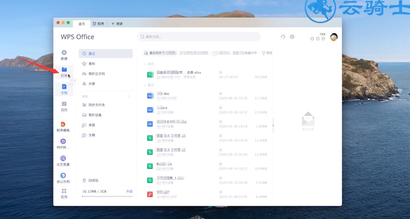Image resolution: width=410 pixels, height=219 pixels.
Task: Open the 论文查重 paper check icon
Action: (x=63, y=158)
